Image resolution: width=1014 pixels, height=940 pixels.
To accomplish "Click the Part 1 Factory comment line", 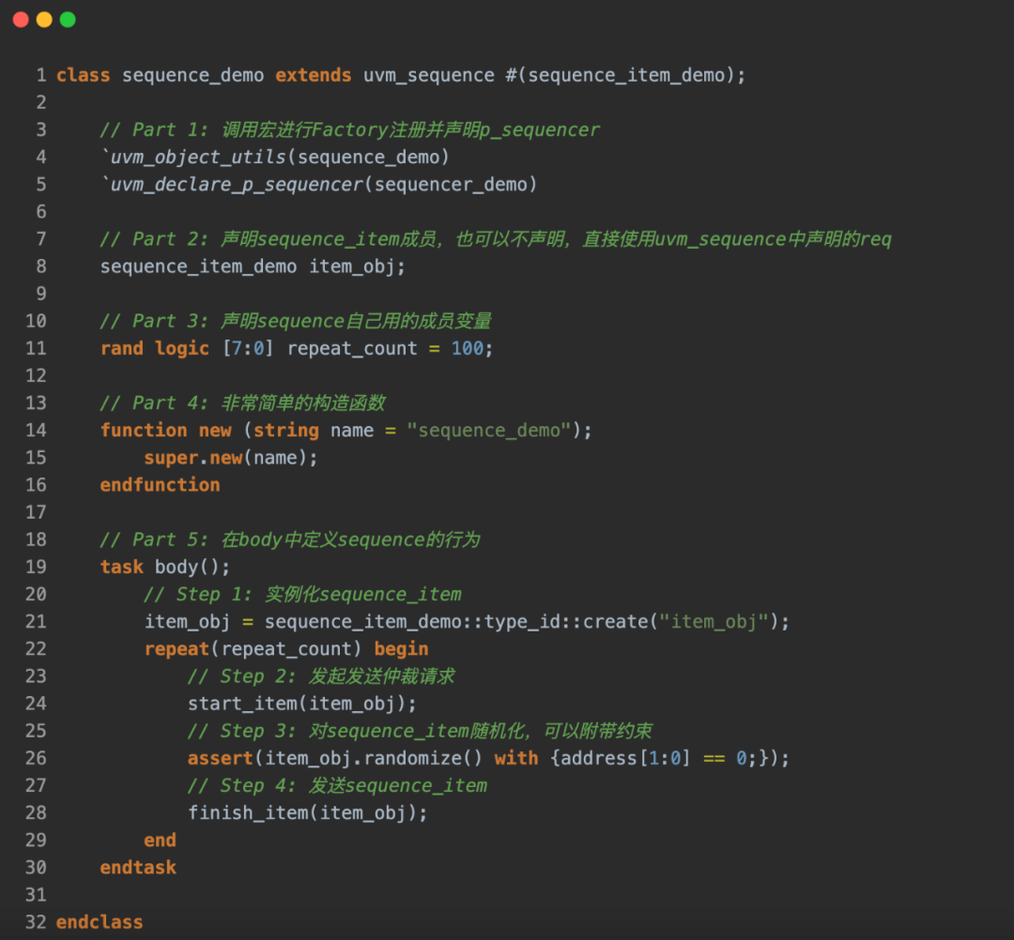I will [350, 129].
